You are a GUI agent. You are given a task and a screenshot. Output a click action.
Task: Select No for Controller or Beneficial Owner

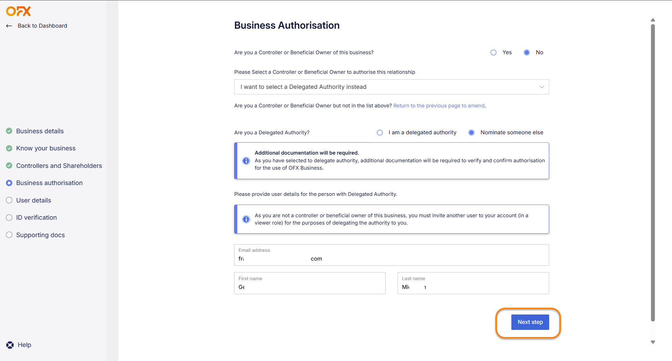point(527,52)
